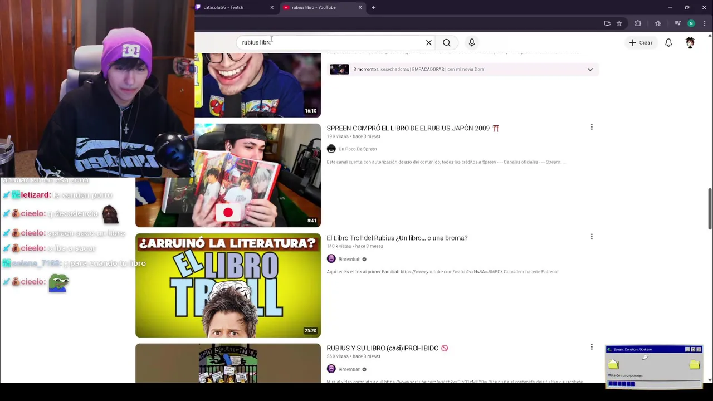713x401 pixels.
Task: Click the YouTube search magnifier button
Action: click(447, 42)
